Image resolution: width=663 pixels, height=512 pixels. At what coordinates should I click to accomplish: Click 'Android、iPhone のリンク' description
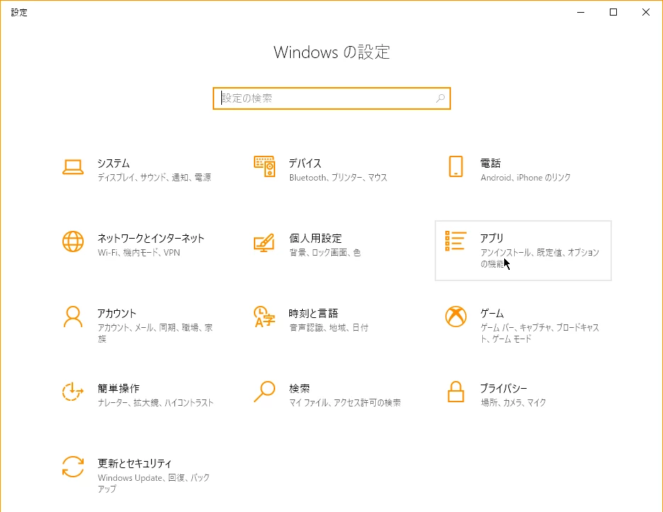coord(525,178)
